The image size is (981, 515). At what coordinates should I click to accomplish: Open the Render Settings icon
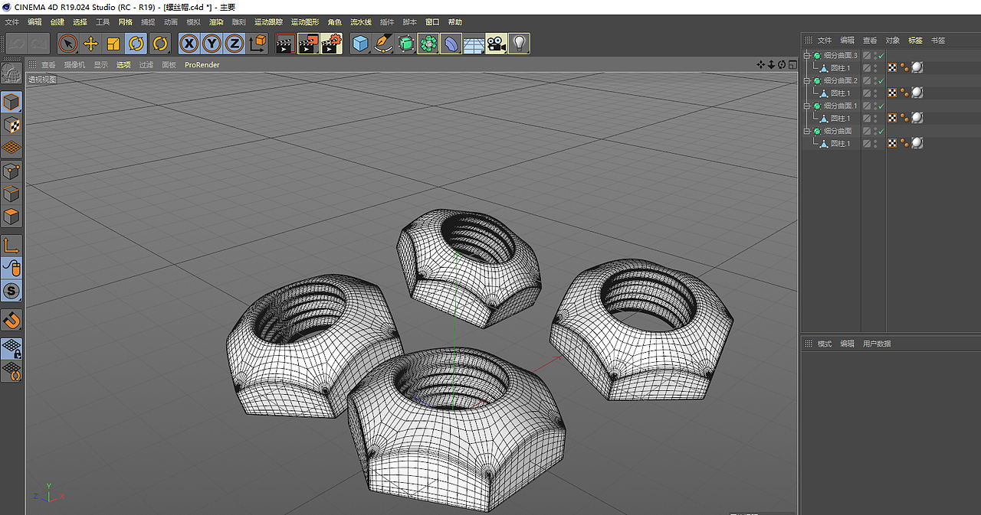(331, 44)
